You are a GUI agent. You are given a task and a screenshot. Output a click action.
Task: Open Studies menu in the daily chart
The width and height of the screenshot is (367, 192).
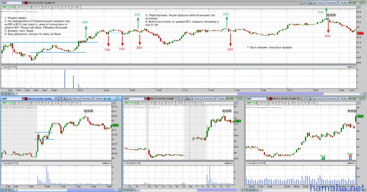[x=343, y=99]
